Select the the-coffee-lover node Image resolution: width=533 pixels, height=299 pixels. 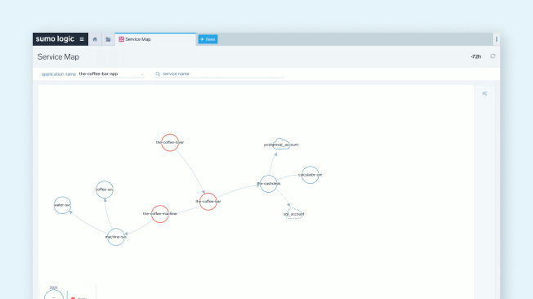(170, 143)
